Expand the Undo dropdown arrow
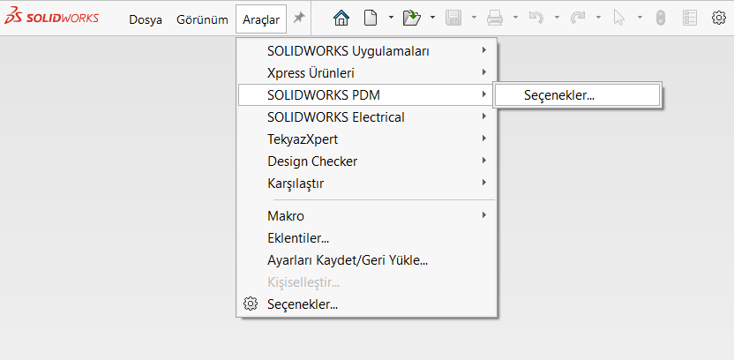 coord(557,18)
